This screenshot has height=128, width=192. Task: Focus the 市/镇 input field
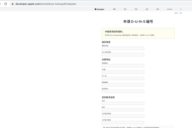[123, 72]
